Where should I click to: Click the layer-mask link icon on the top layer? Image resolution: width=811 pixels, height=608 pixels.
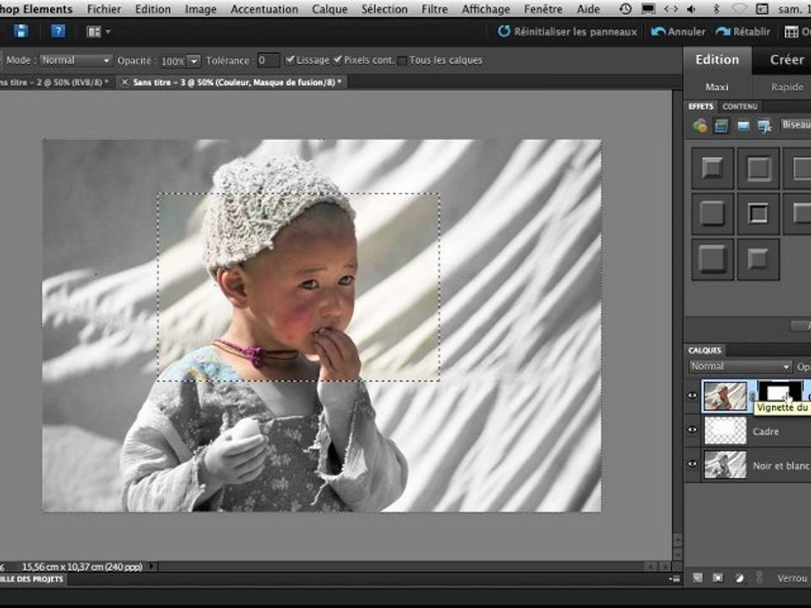[x=753, y=397]
